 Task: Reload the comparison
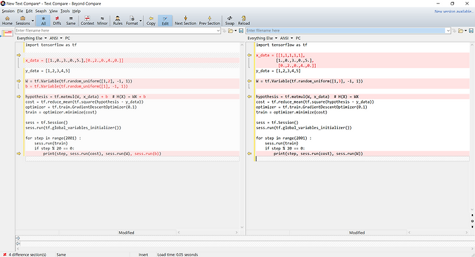point(244,20)
